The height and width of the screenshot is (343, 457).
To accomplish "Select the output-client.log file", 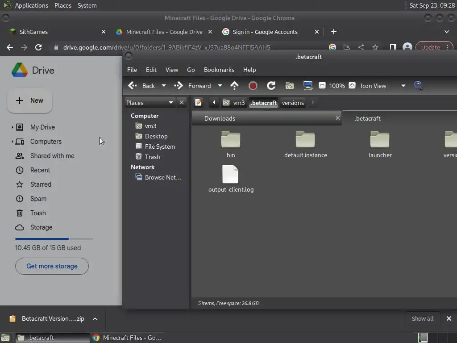I will click(231, 179).
